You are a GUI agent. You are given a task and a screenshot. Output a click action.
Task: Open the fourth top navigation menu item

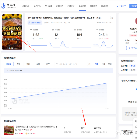click(60, 6)
